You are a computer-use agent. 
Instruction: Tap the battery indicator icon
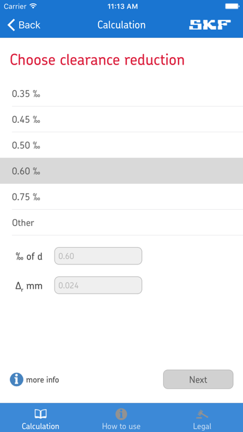point(232,6)
